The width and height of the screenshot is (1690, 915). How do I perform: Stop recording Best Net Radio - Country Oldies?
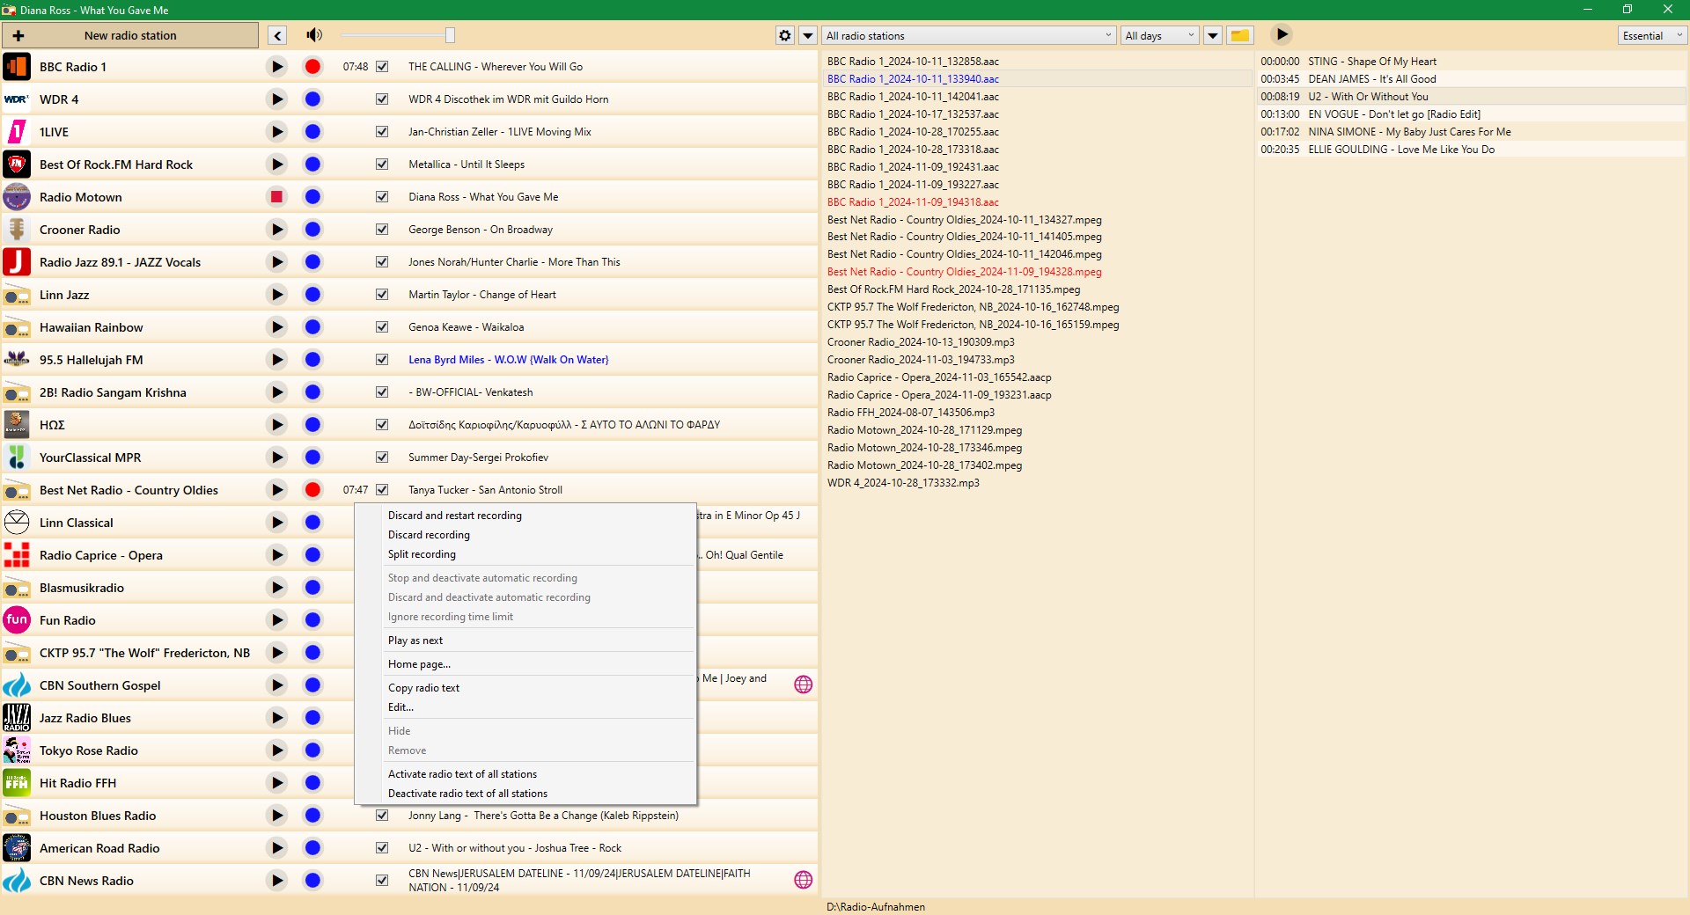point(312,490)
